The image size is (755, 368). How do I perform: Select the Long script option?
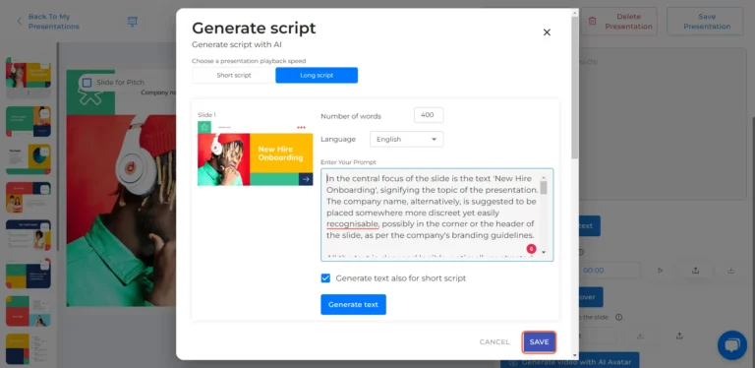(x=317, y=75)
